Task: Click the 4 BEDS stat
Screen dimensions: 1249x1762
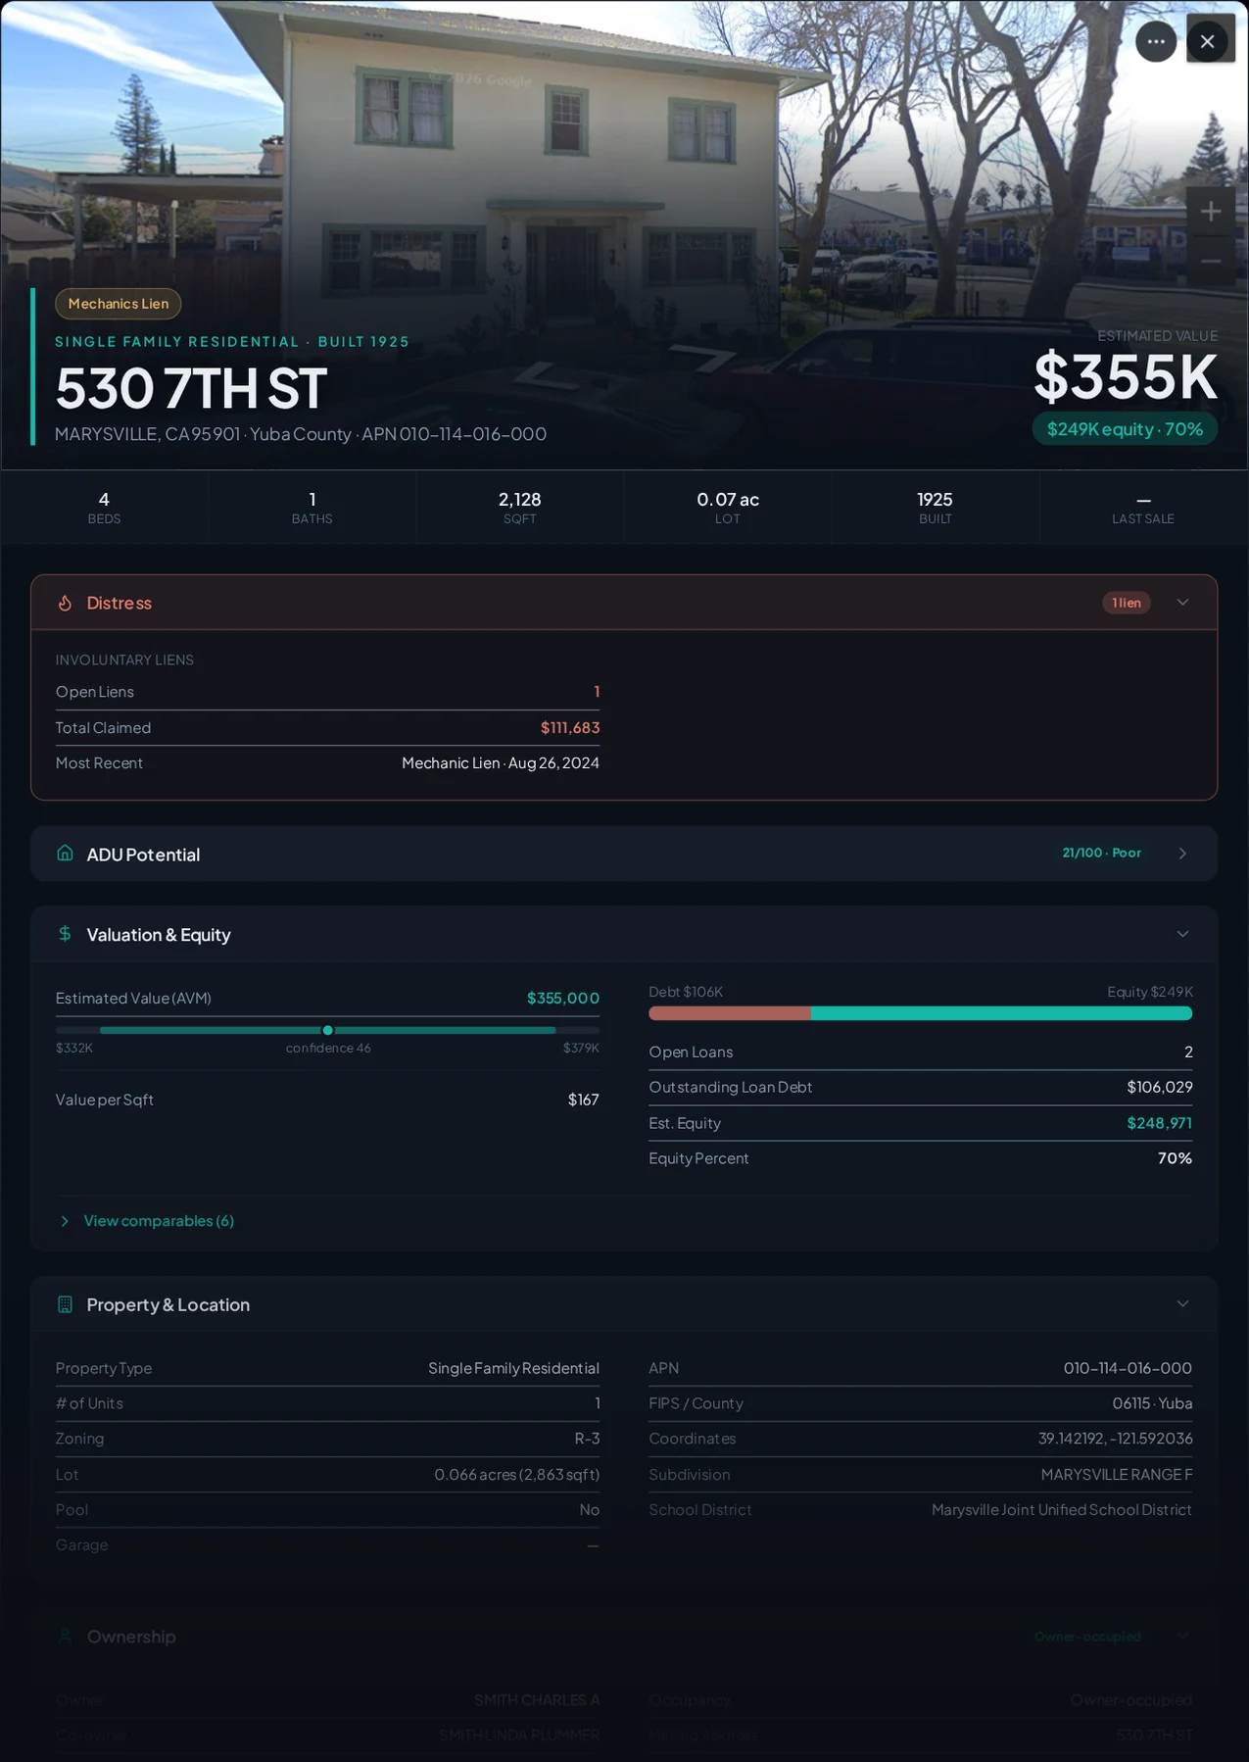Action: (x=104, y=508)
